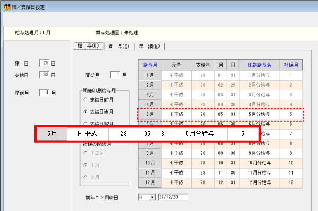Click the 社保月 cell 8

(291, 143)
